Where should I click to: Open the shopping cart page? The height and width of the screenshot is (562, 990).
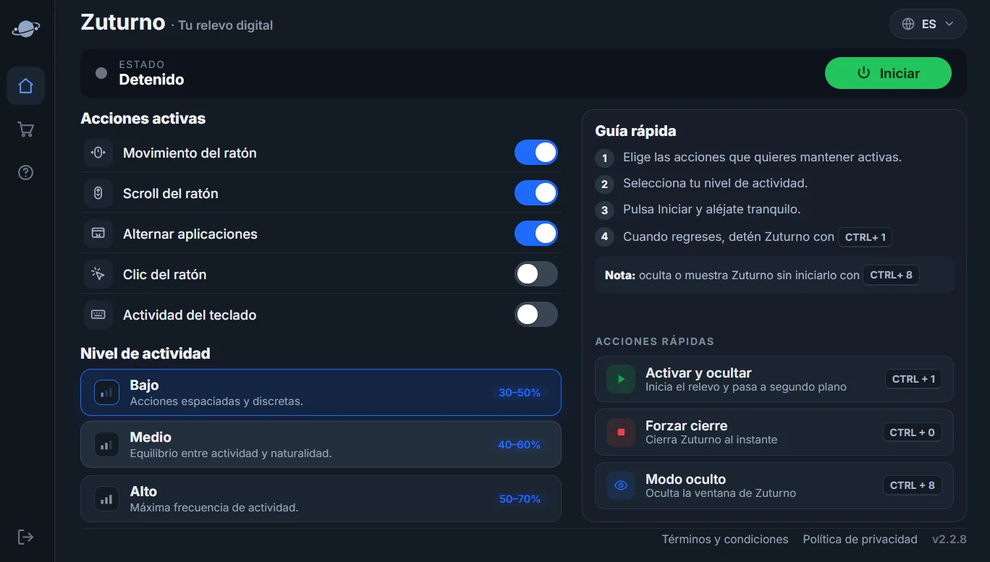[26, 129]
